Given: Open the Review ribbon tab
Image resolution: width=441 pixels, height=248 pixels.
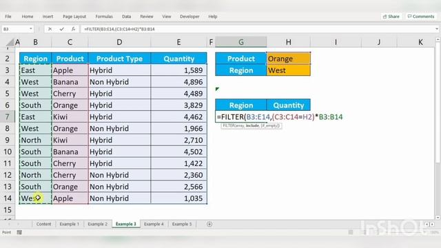Looking at the screenshot, I should (x=147, y=17).
